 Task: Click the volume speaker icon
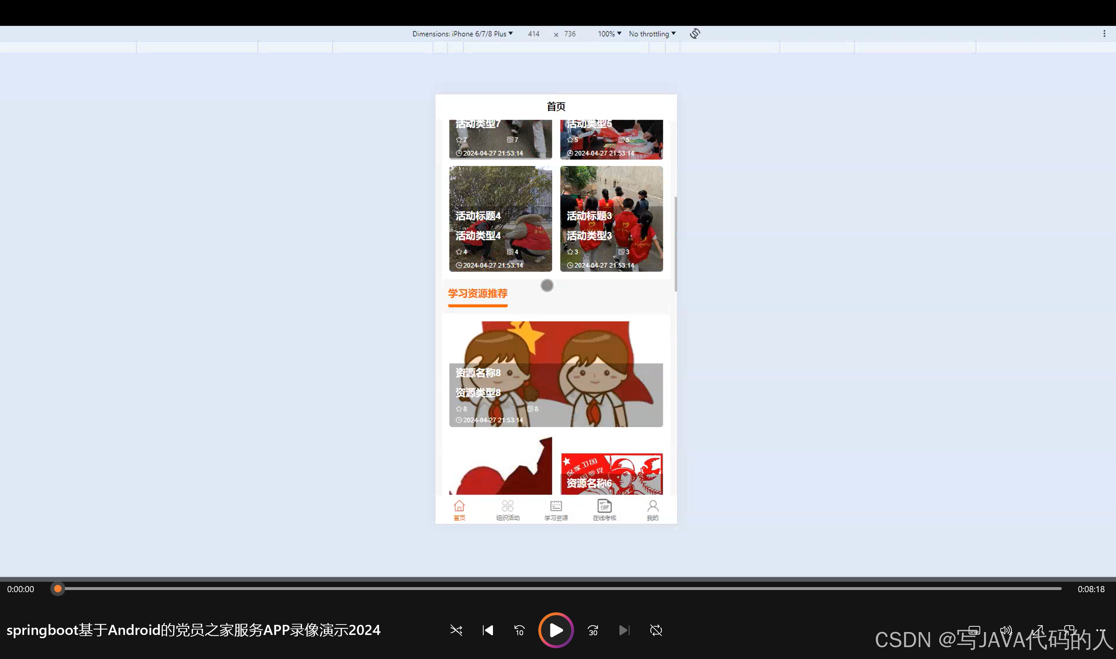(1005, 630)
